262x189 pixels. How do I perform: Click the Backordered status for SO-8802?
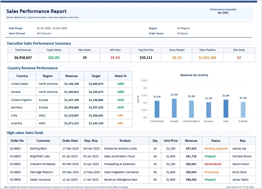coord(213,164)
